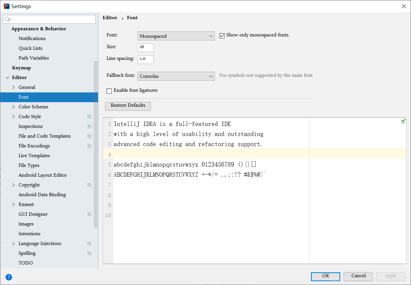This screenshot has width=411, height=285.
Task: Click the project-level icon beside Language Injections
Action: [90, 243]
